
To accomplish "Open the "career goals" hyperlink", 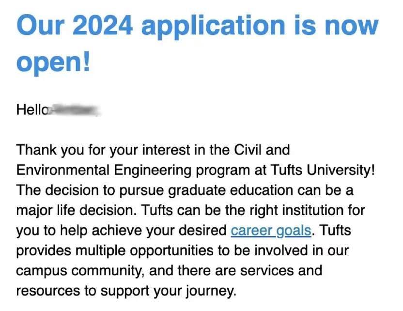I will pos(271,230).
